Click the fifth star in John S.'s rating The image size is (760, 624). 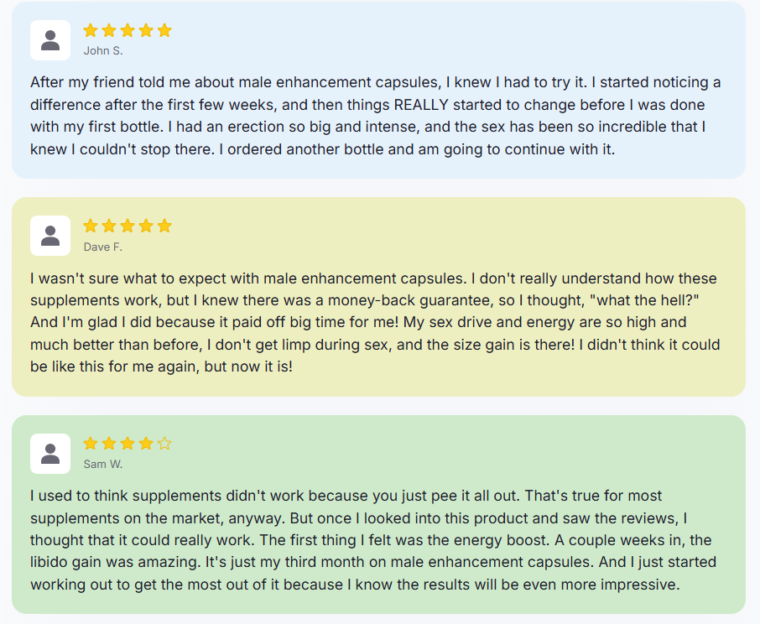pos(164,30)
